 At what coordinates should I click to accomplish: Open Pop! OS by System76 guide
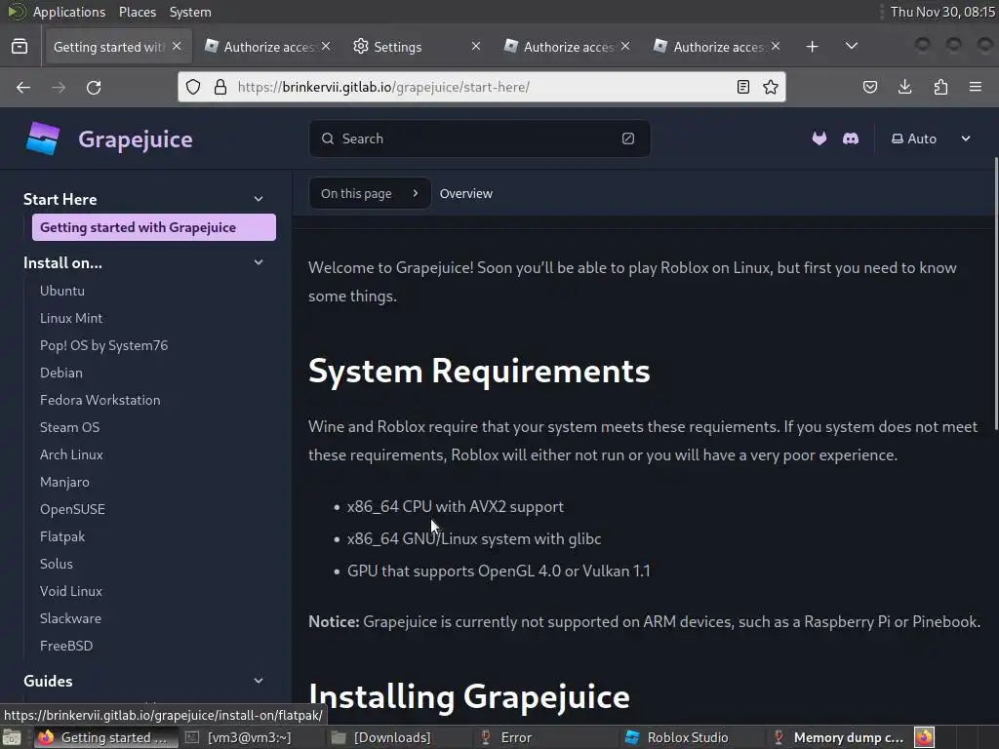(103, 345)
